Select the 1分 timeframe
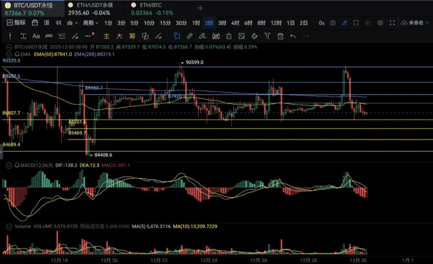The height and width of the screenshot is (264, 433). pos(108,23)
